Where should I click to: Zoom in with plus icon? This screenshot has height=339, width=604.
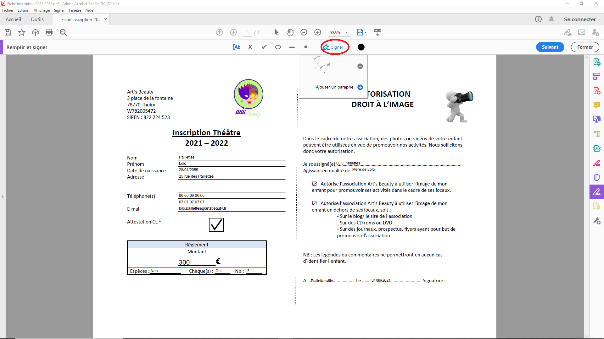(318, 32)
